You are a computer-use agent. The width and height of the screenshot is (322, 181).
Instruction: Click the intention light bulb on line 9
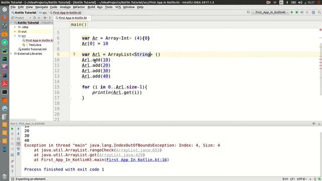74,54
